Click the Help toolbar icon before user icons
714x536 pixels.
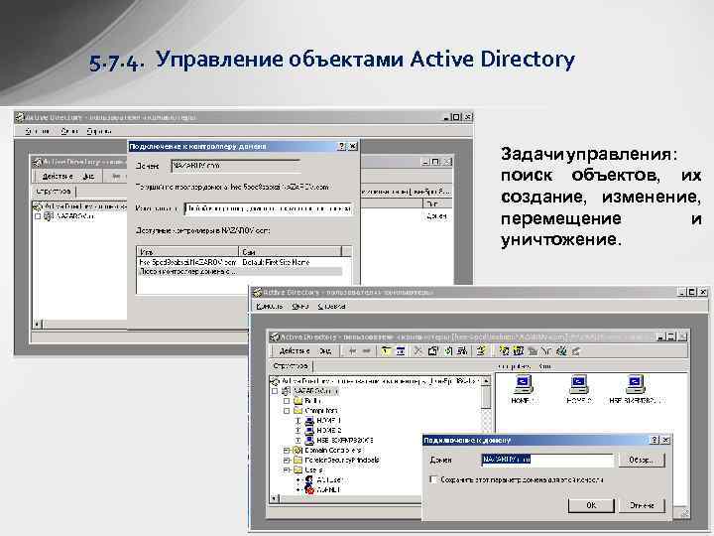point(481,351)
